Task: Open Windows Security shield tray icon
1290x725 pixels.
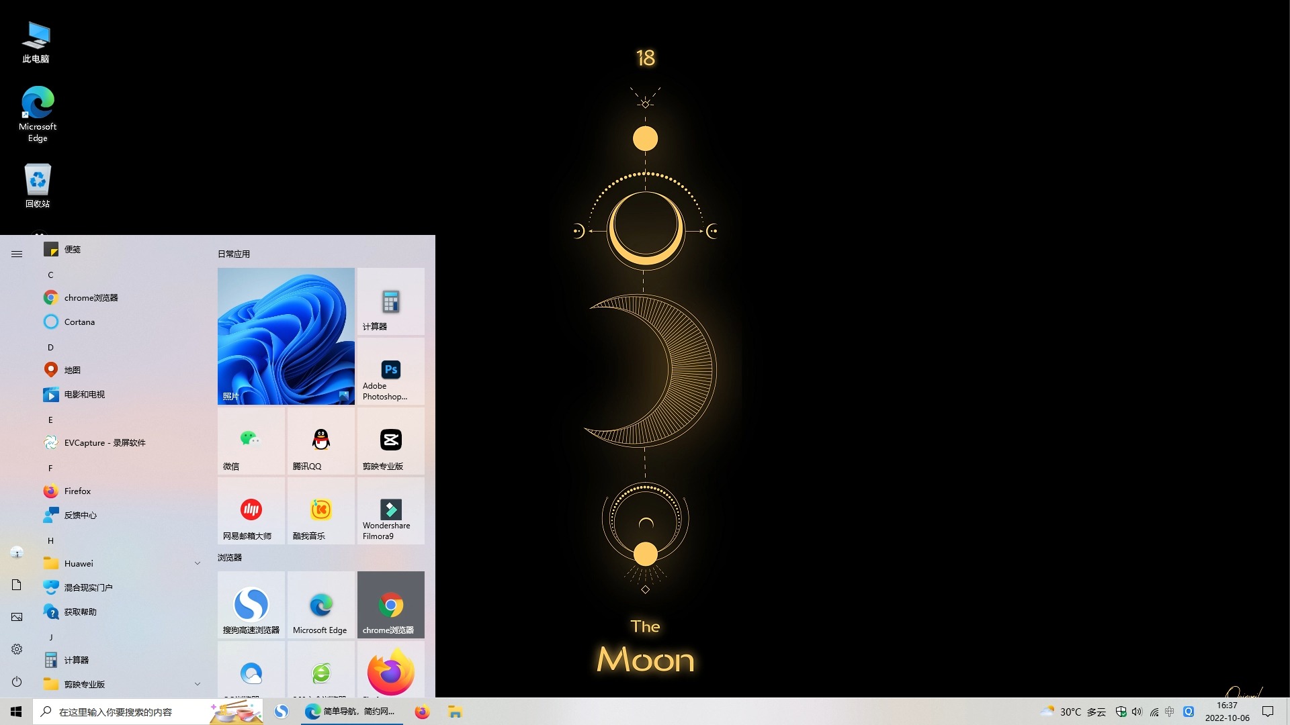Action: pos(1121,712)
